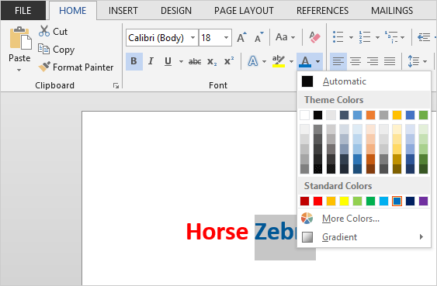Pick the yellow standard color swatch
The height and width of the screenshot is (286, 437).
tap(344, 201)
